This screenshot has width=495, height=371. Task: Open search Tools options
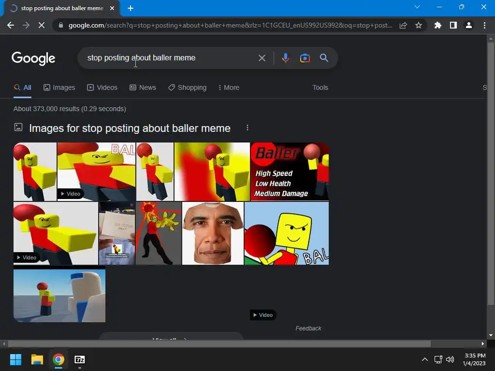(x=320, y=87)
